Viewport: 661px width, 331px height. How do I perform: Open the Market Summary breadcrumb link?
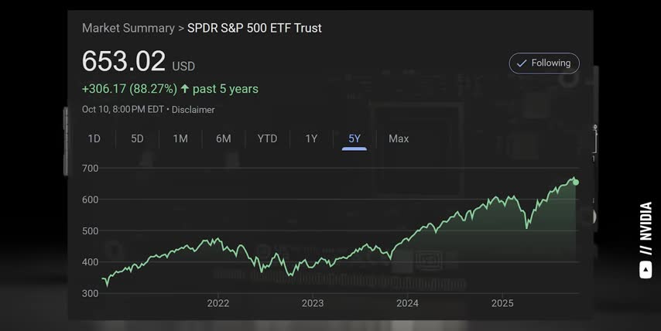pos(128,28)
